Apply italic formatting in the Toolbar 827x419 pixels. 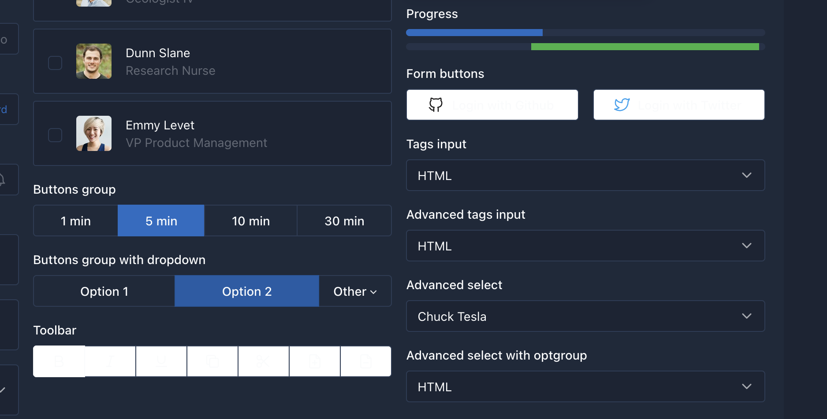110,361
